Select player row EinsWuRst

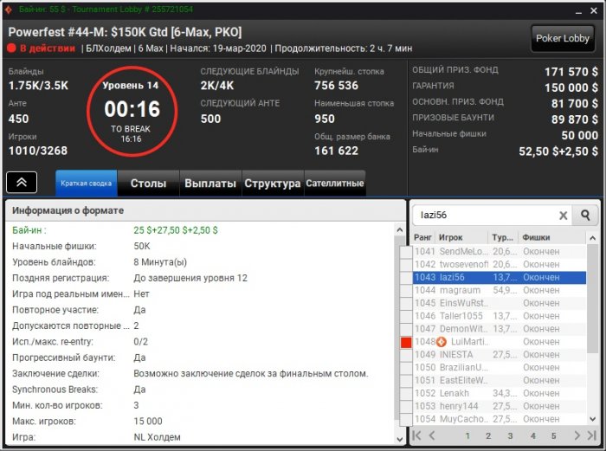coord(500,303)
